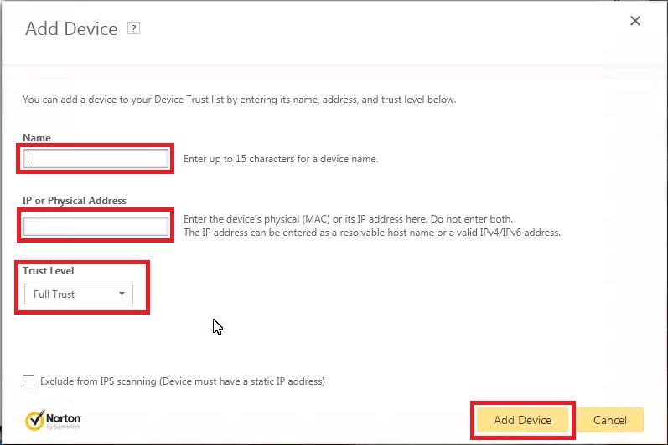Click the resolvable host name IPv4/IPv6 hint line
The height and width of the screenshot is (445, 668).
coord(372,233)
